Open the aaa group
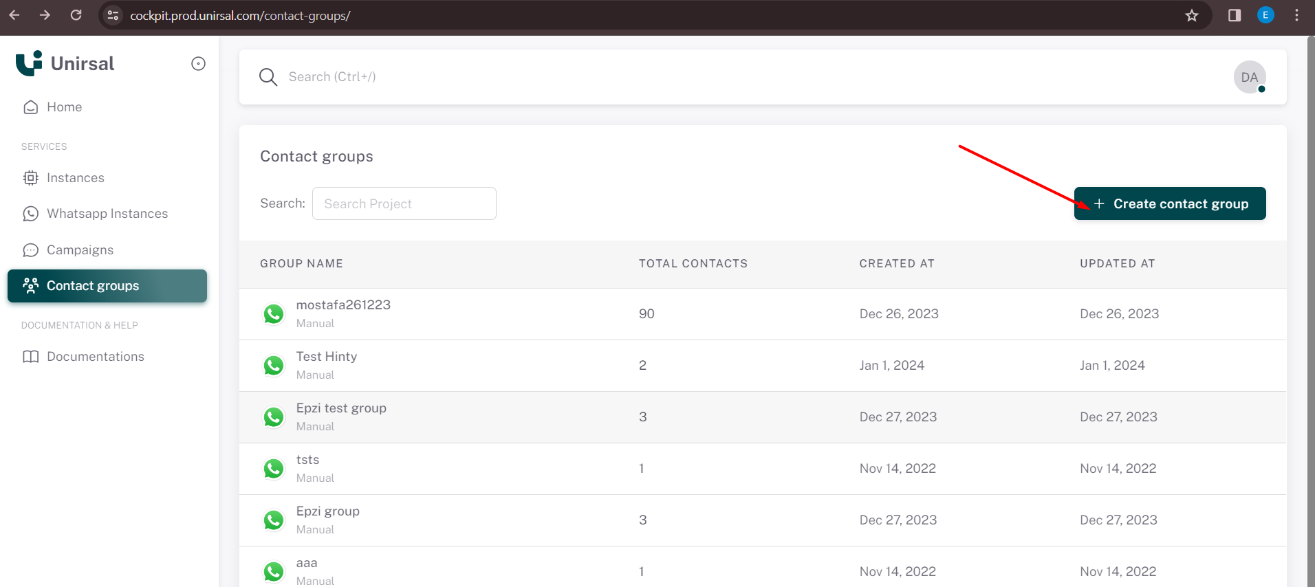The image size is (1315, 587). tap(307, 563)
